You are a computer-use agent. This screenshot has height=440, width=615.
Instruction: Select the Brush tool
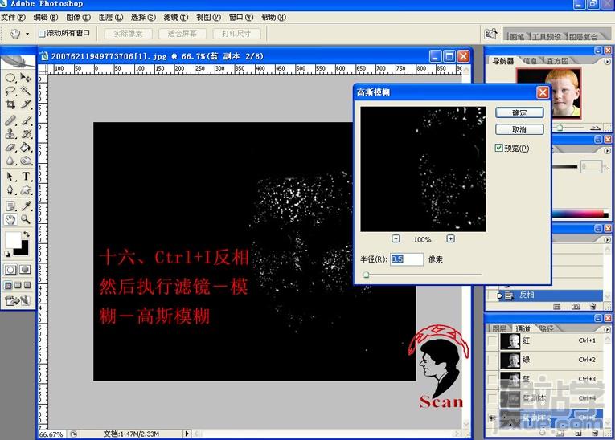click(x=25, y=120)
